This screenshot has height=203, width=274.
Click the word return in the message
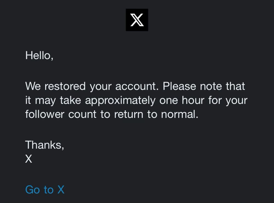129,114
